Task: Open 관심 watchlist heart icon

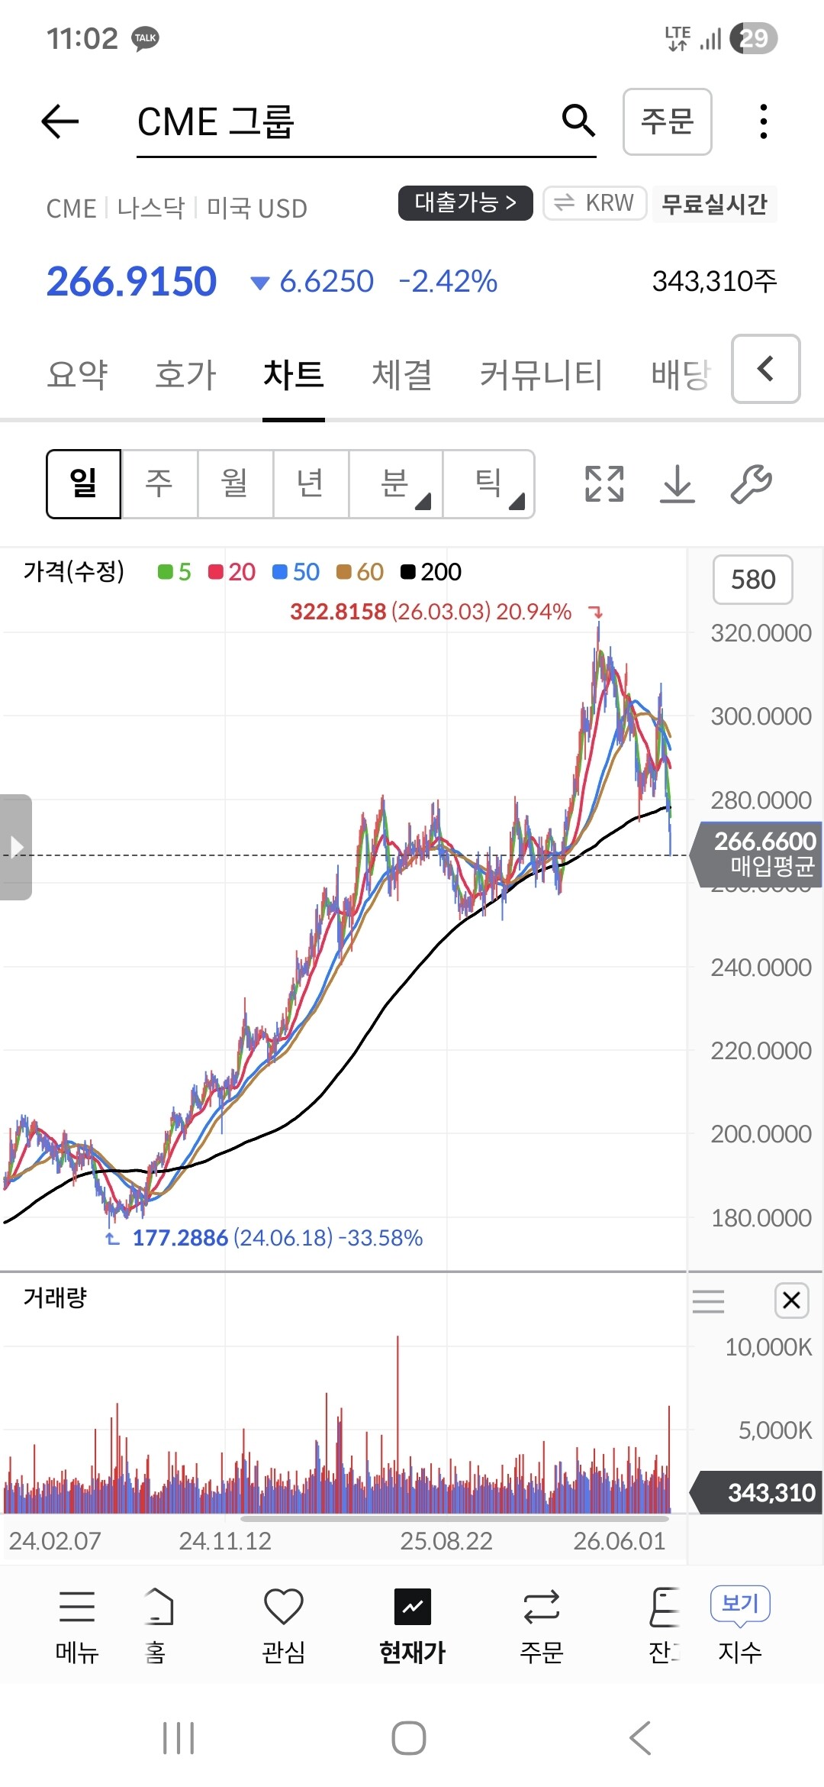Action: point(284,1626)
